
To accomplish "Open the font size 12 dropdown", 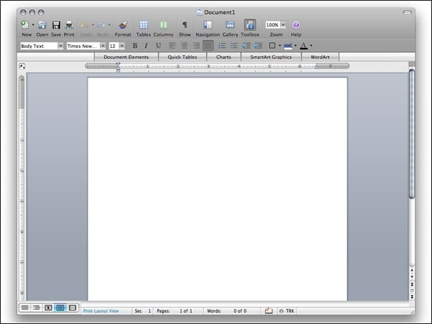I will click(x=122, y=46).
